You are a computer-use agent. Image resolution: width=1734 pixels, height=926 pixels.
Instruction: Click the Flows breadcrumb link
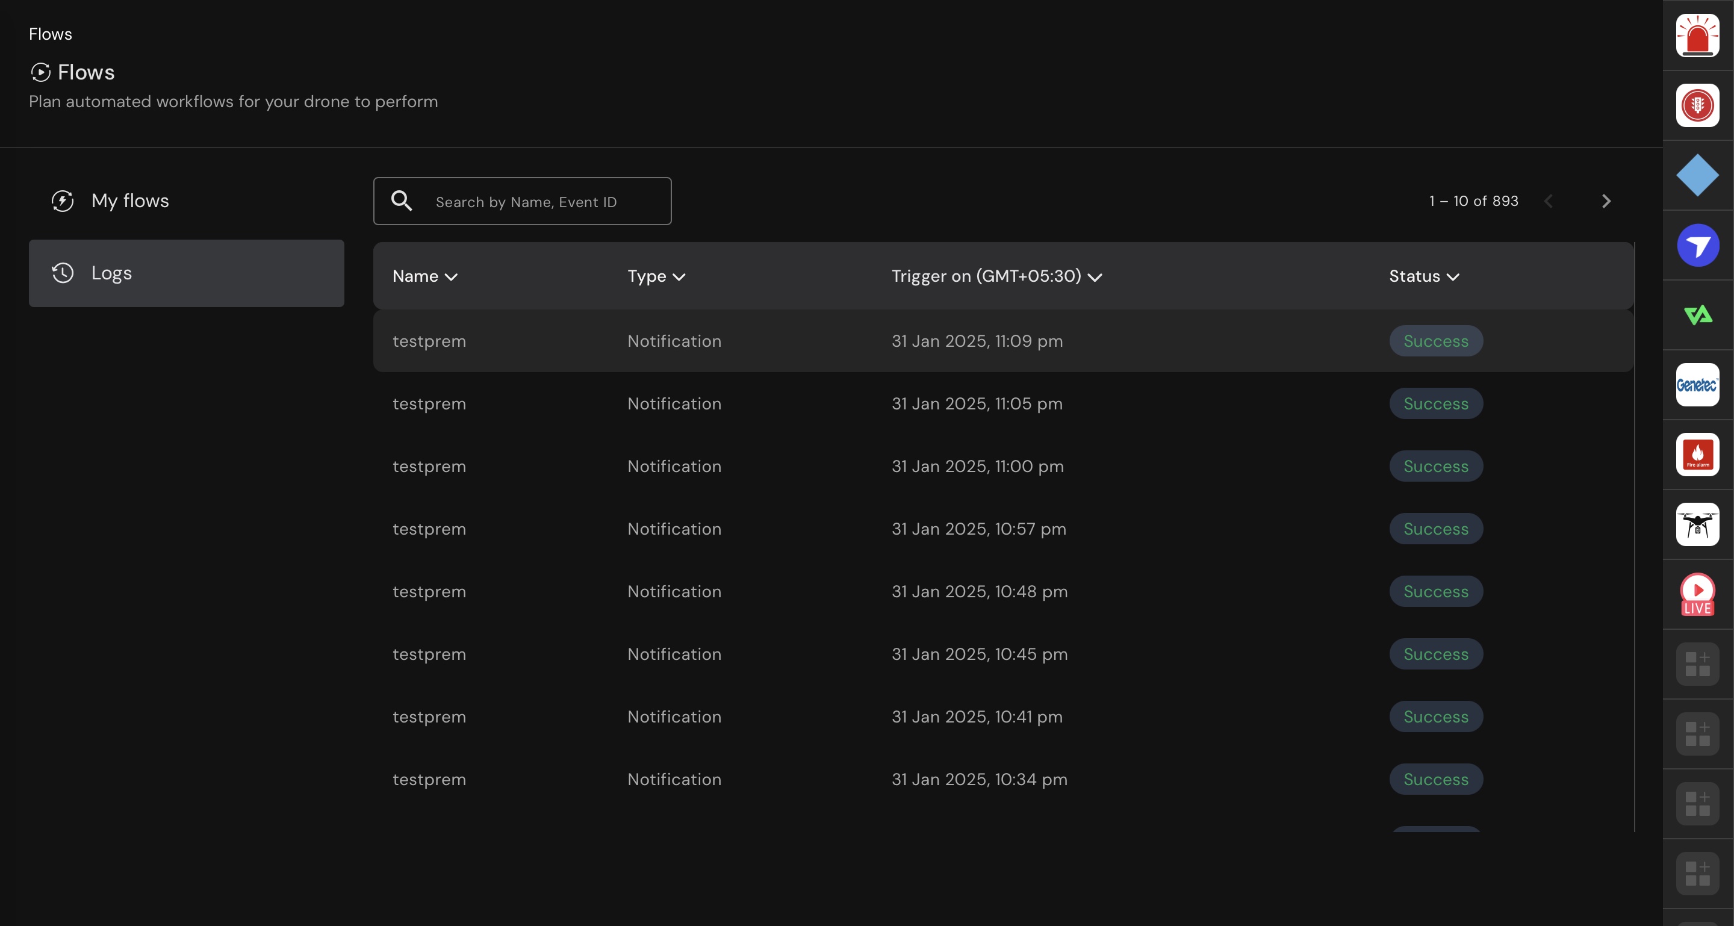pyautogui.click(x=51, y=34)
